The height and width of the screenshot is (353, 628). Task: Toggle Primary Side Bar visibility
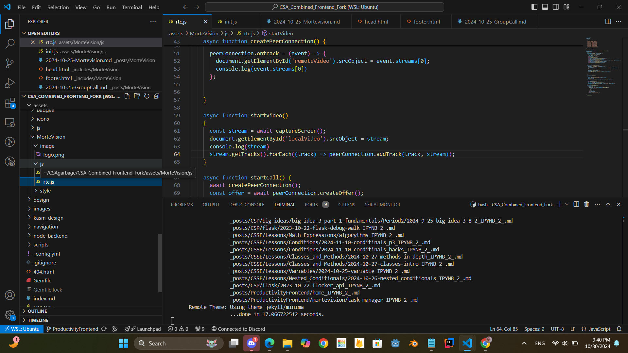click(x=534, y=7)
